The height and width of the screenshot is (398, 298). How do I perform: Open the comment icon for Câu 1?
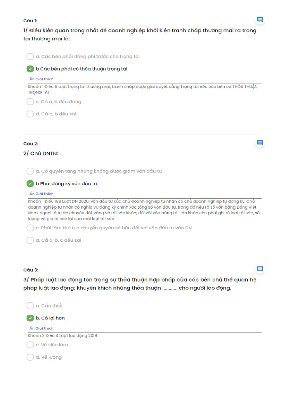[x=260, y=20]
